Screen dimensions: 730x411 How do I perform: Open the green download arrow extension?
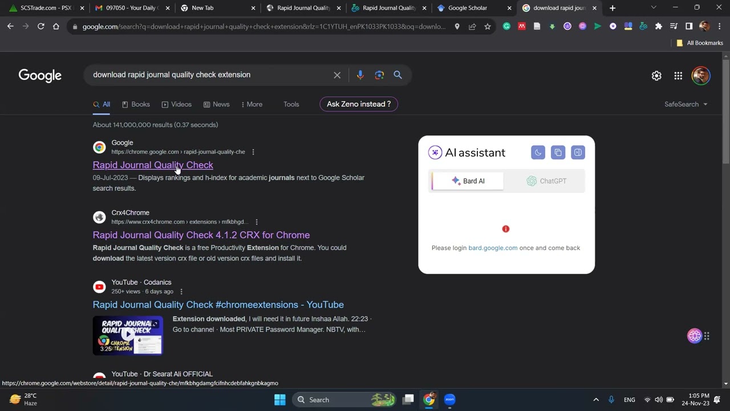[552, 26]
